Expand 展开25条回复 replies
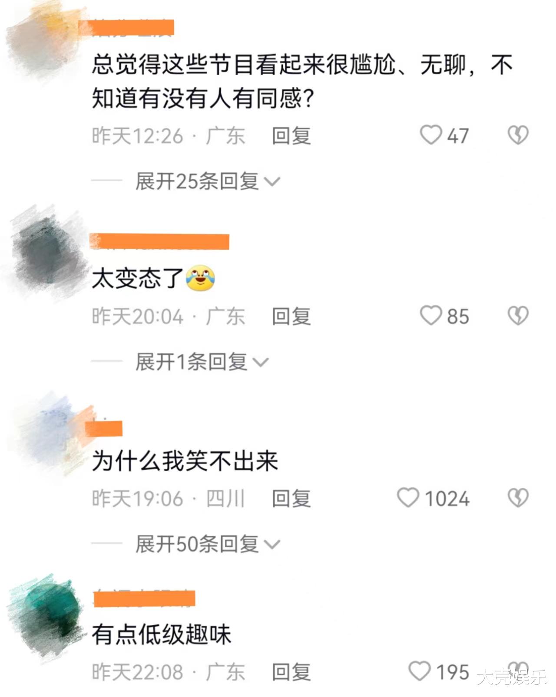This screenshot has height=697, width=556. coord(208,181)
